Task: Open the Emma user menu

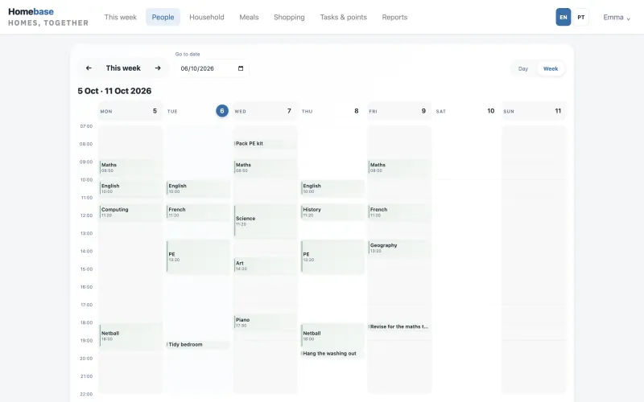Action: (617, 17)
